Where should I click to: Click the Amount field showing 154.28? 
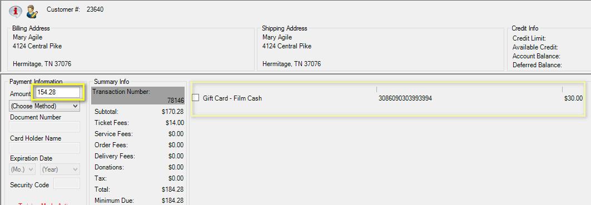click(x=57, y=92)
